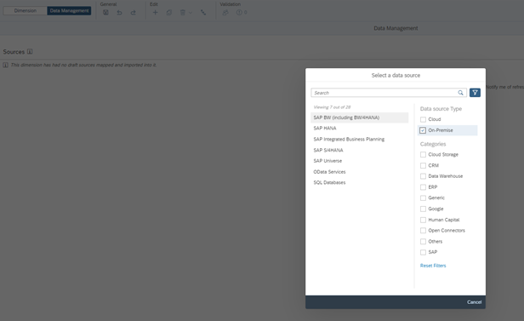Click the redo arrow icon
The image size is (524, 321).
click(133, 13)
